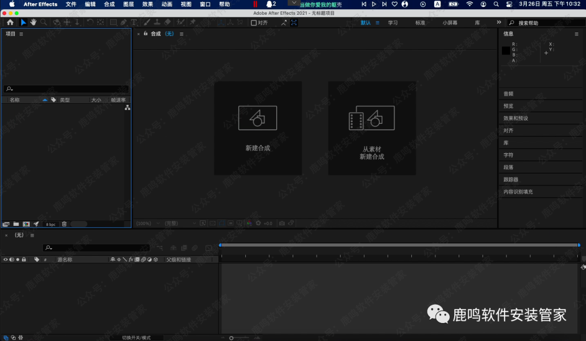Open the 项目 panel options menu

tap(21, 34)
